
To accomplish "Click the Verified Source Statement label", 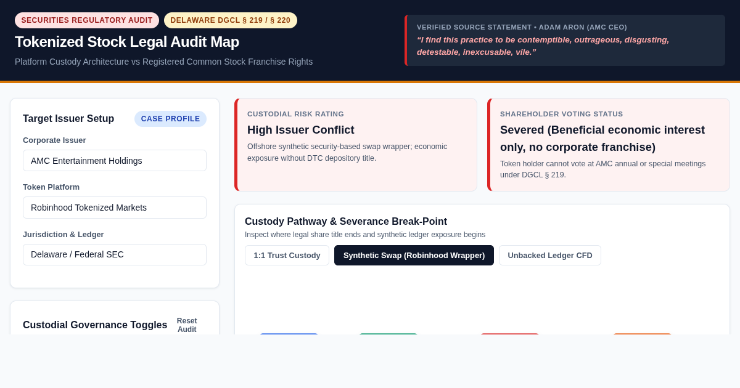I will (x=522, y=27).
